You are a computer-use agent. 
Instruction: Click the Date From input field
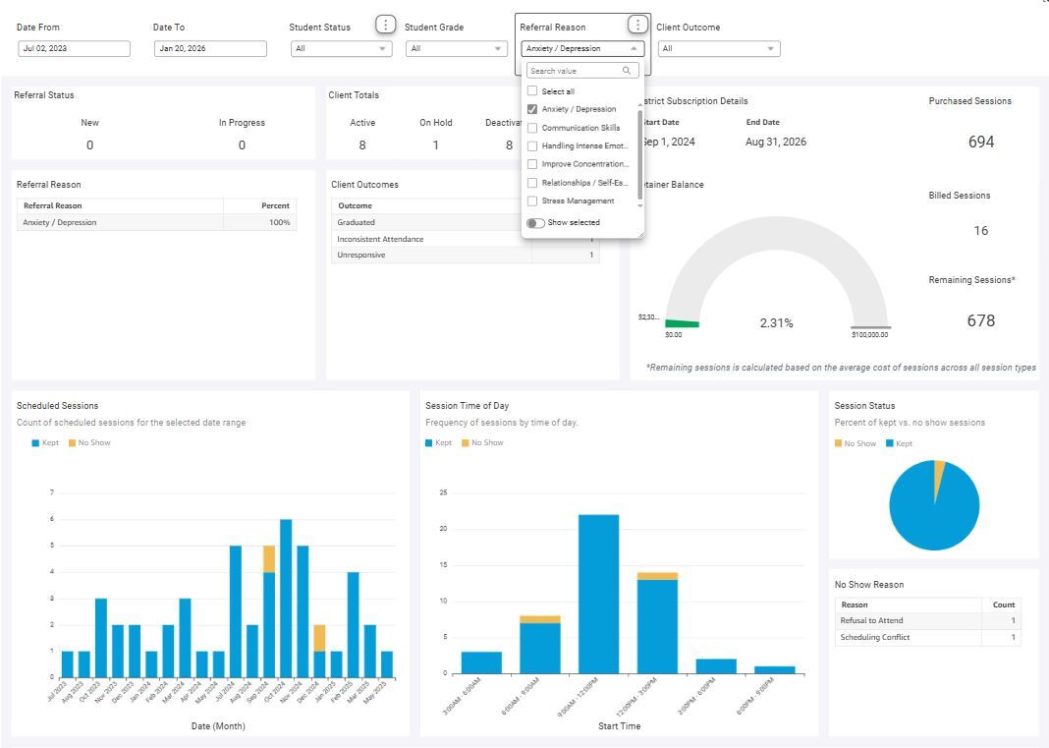tap(74, 48)
